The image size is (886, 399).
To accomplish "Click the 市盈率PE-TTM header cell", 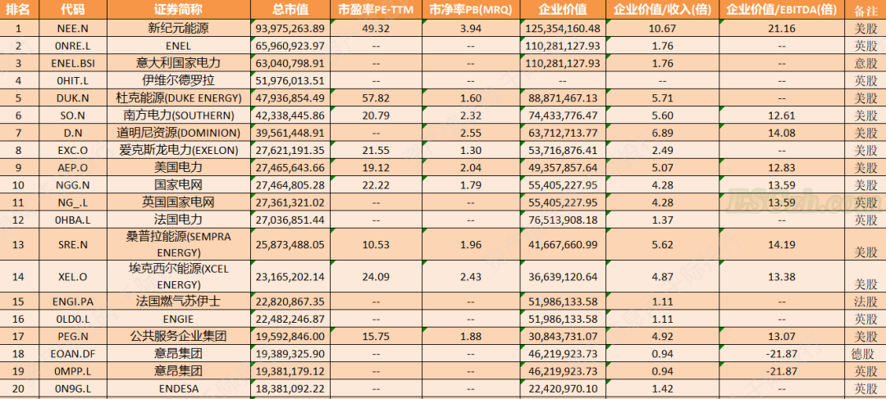I will [376, 10].
